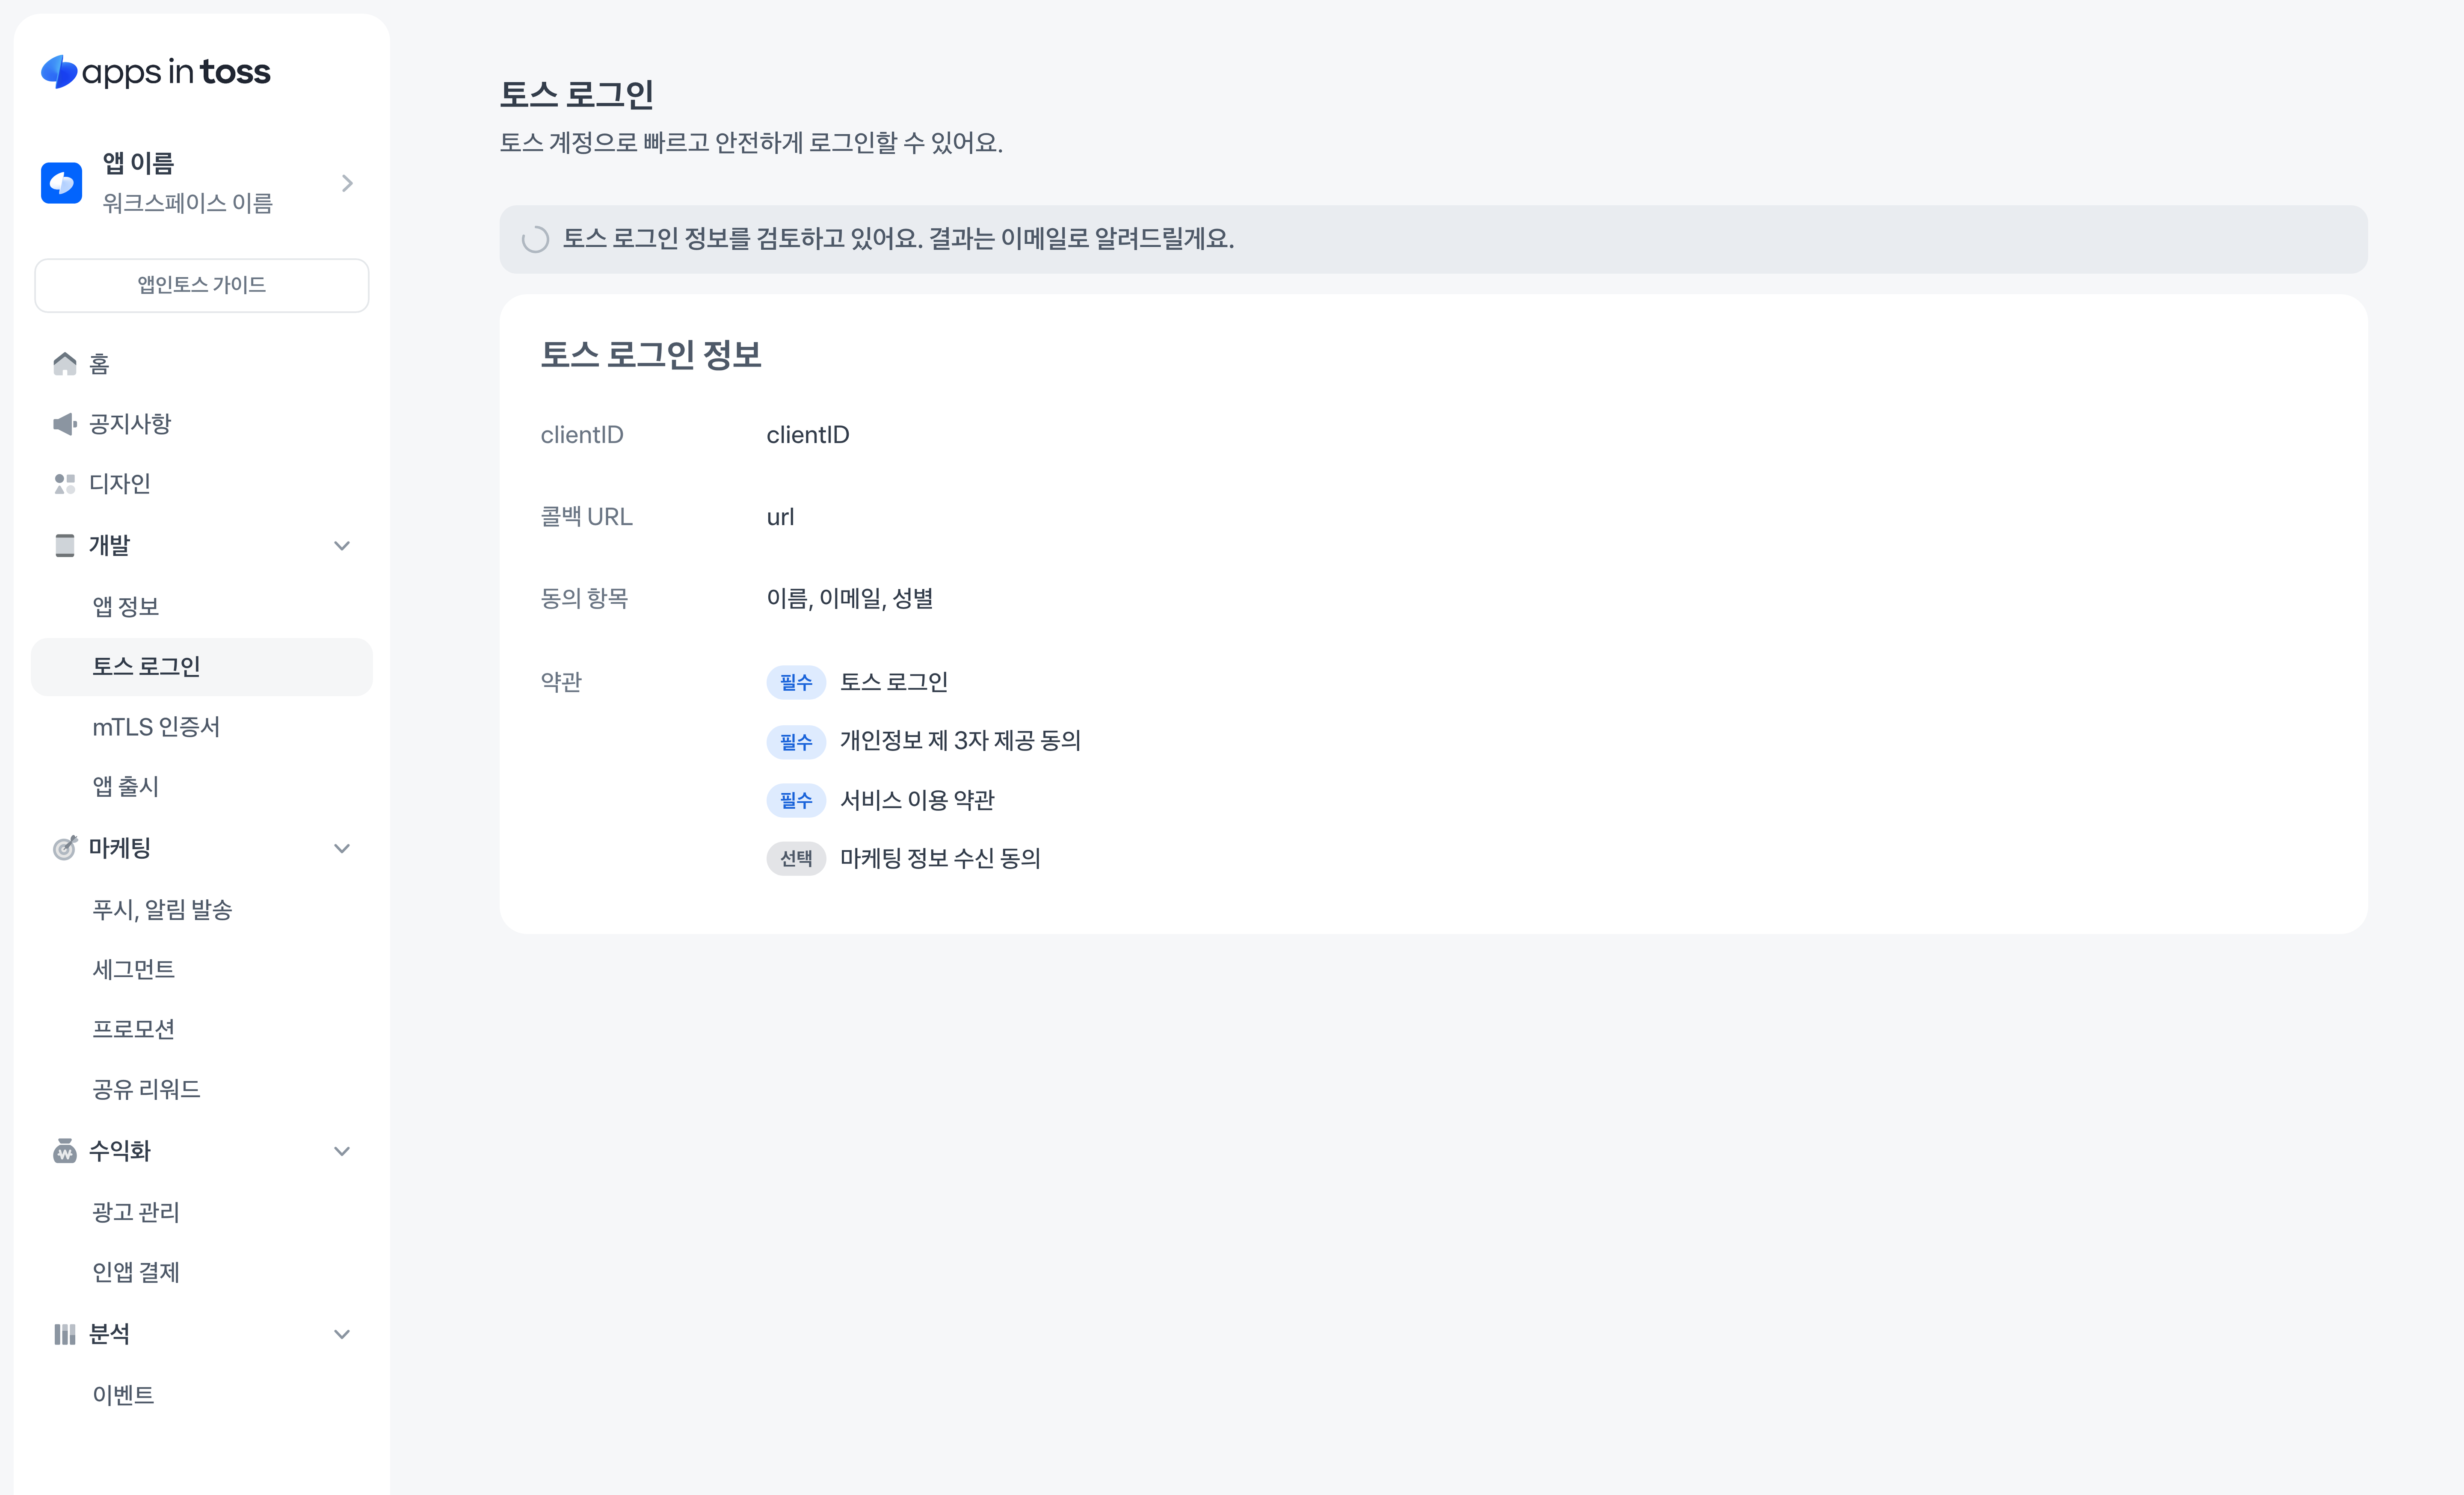2464x1495 pixels.
Task: Open app switcher arrow beside 워크스페이스 이름
Action: tap(347, 183)
